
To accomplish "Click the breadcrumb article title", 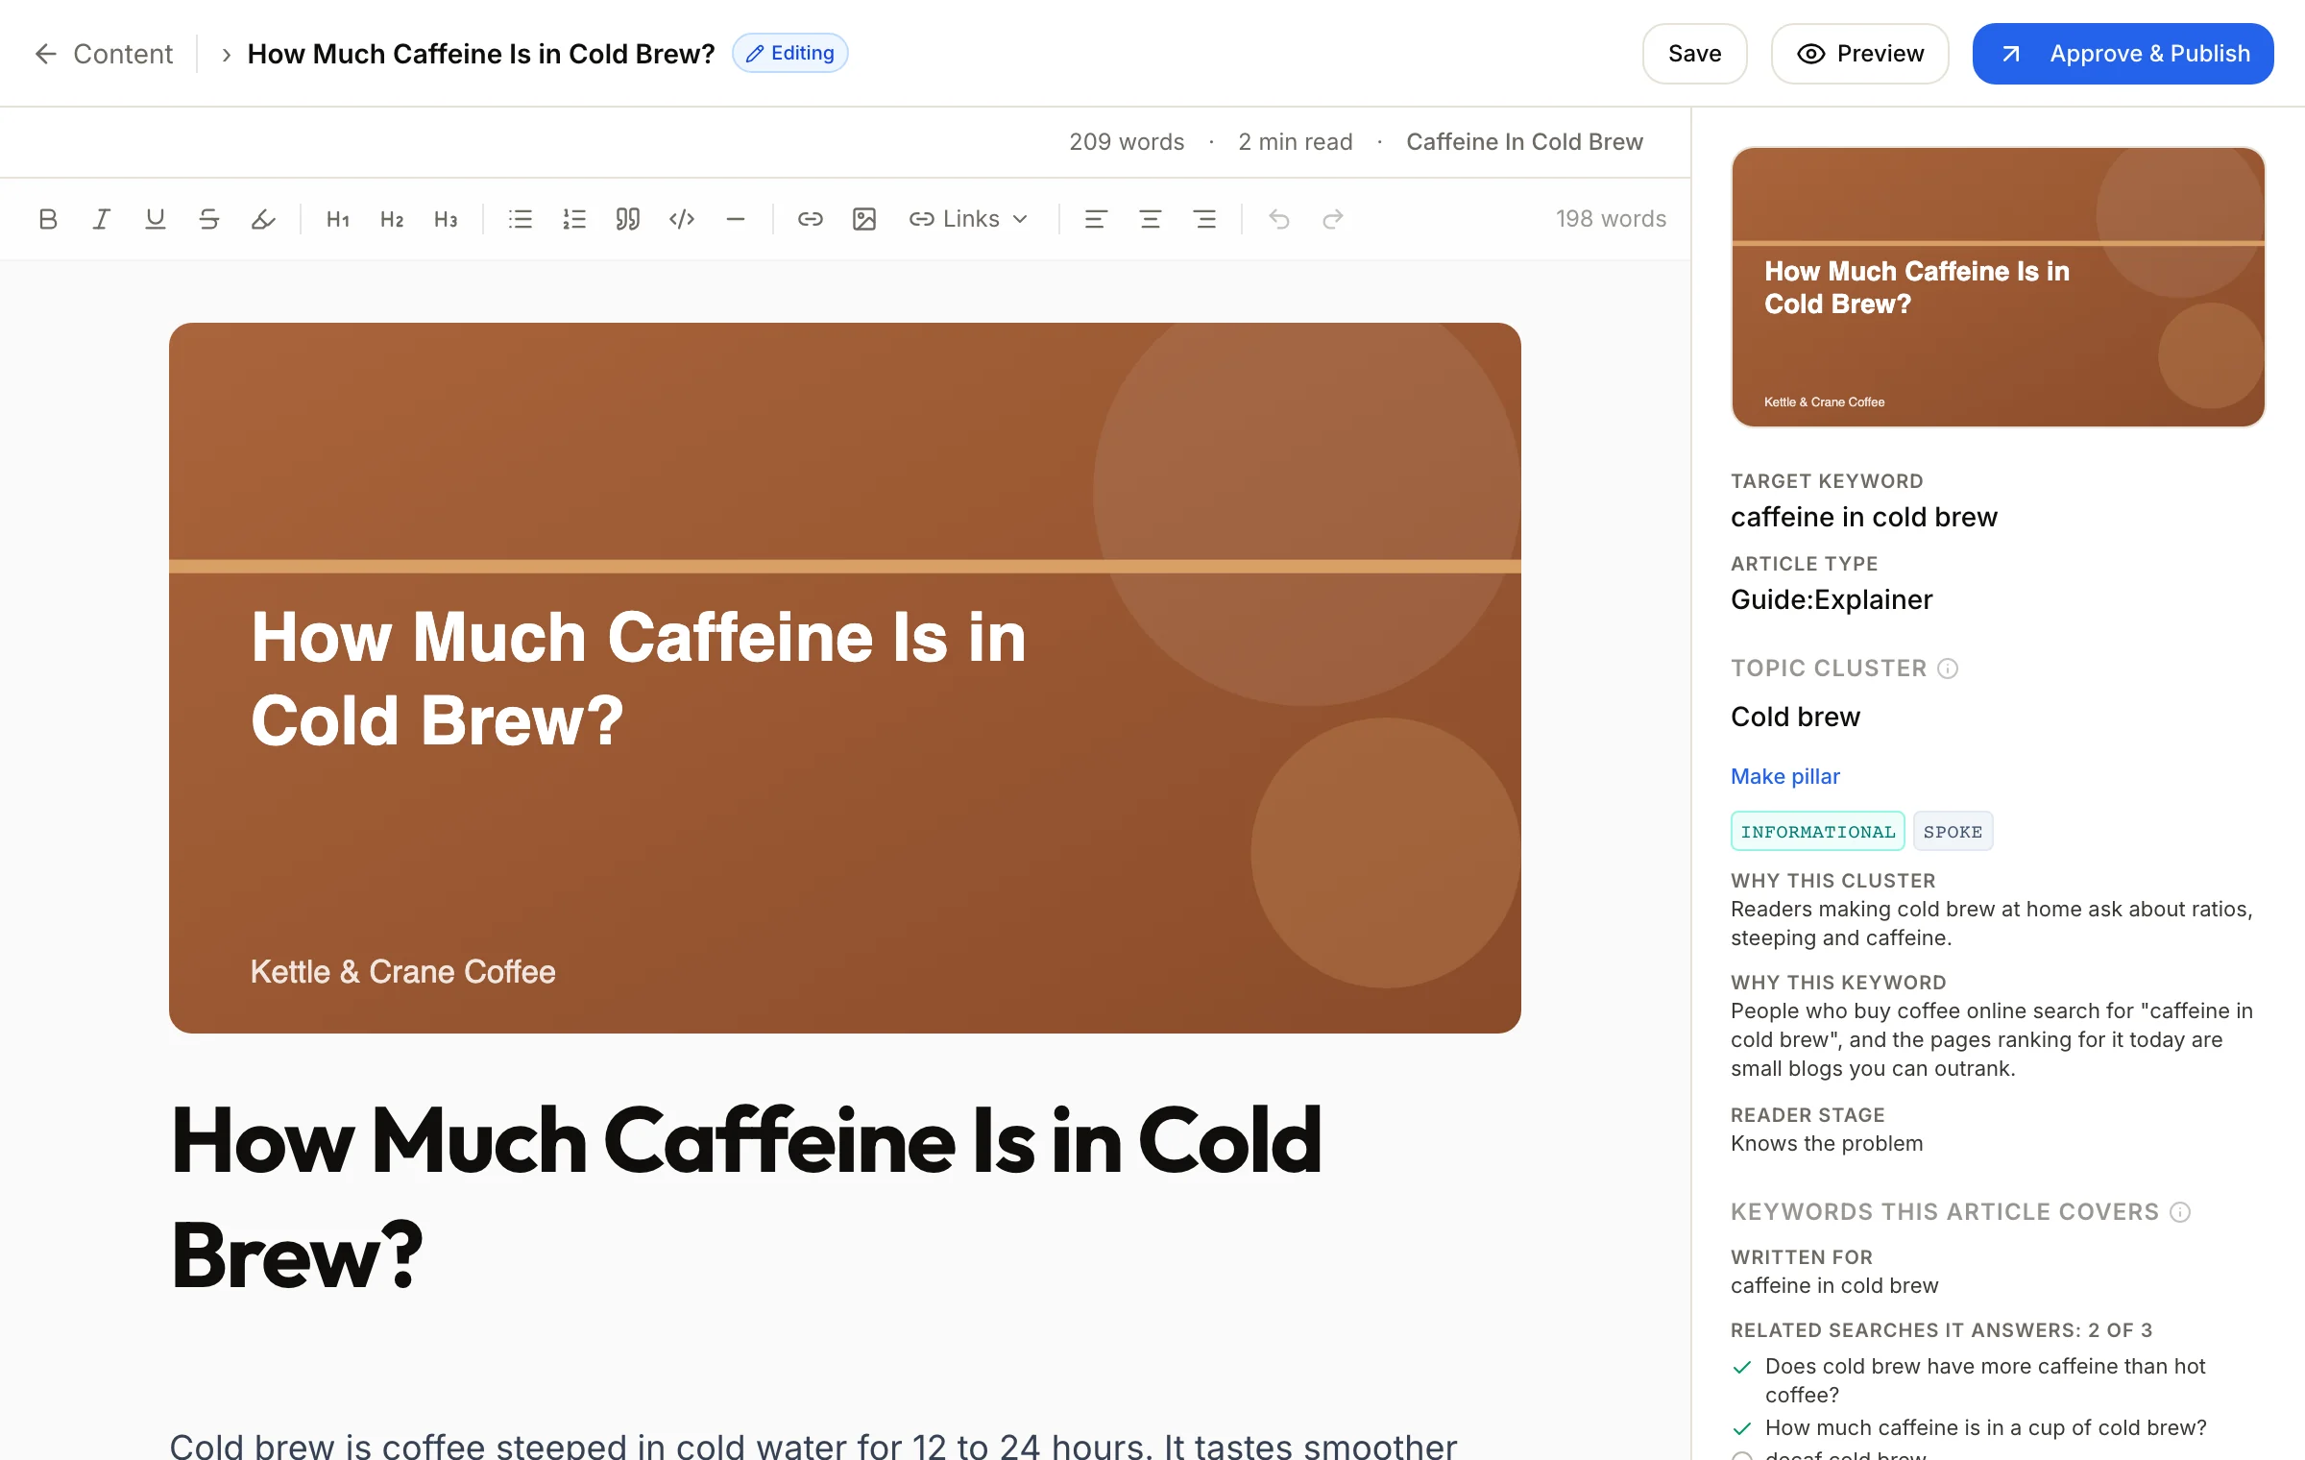I will (x=481, y=54).
